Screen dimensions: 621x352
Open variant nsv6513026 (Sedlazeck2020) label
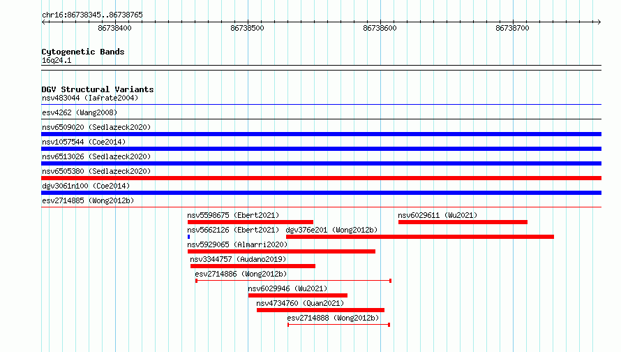(x=96, y=156)
